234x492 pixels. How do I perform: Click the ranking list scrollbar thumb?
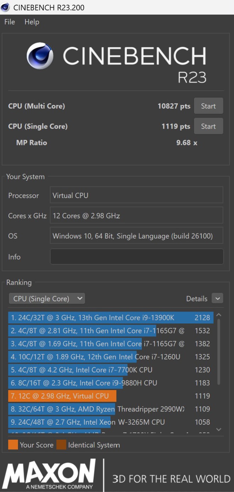point(219,352)
